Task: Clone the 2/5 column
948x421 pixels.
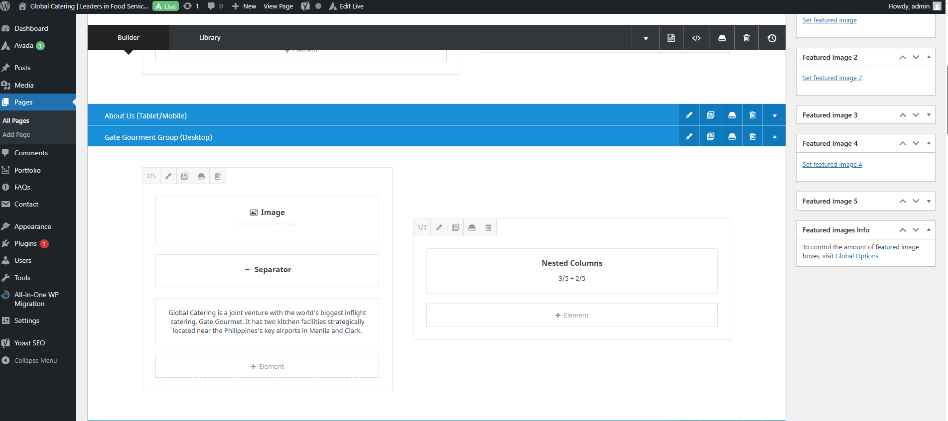Action: click(185, 176)
